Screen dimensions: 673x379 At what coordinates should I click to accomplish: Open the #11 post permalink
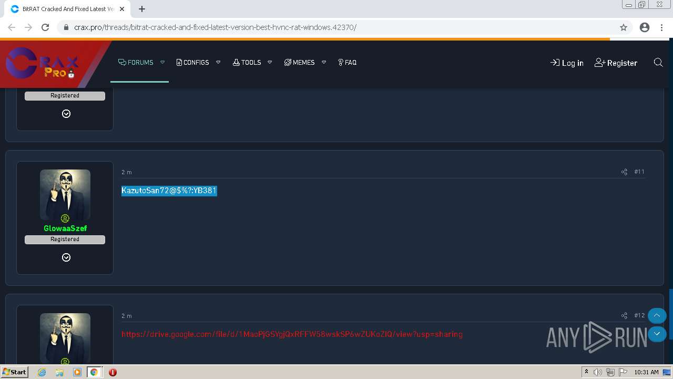point(639,172)
